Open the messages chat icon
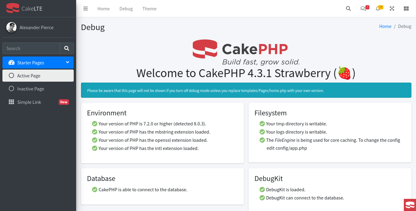This screenshot has height=211, width=416. point(363,9)
